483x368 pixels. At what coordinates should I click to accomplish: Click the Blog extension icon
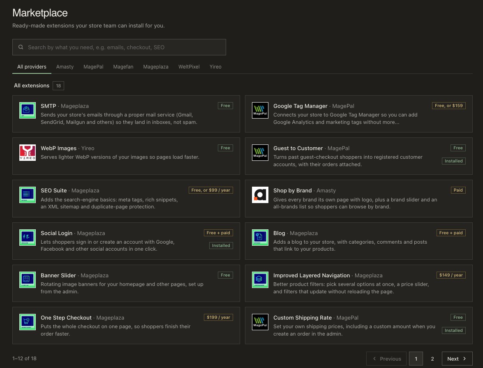(x=260, y=238)
